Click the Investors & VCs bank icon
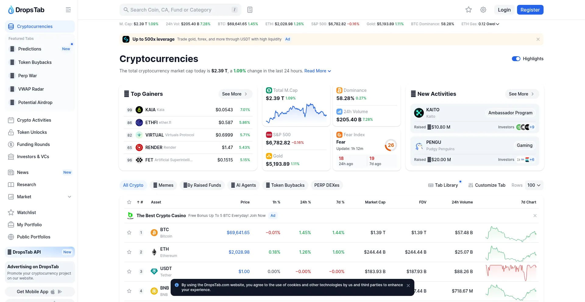This screenshot has width=585, height=302. tap(11, 157)
